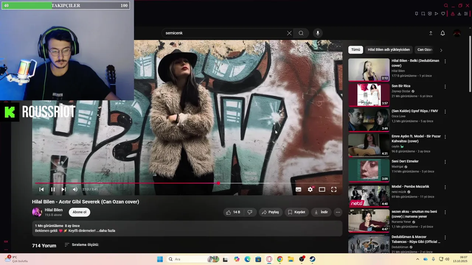Open the taskbar volume speaker icon

tap(447, 259)
